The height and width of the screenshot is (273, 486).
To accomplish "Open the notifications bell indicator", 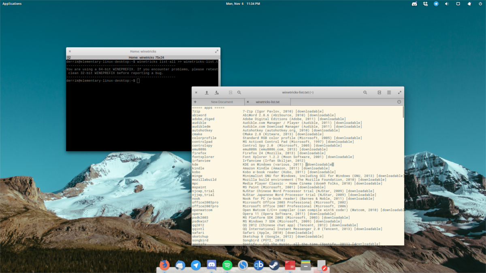I will (469, 4).
